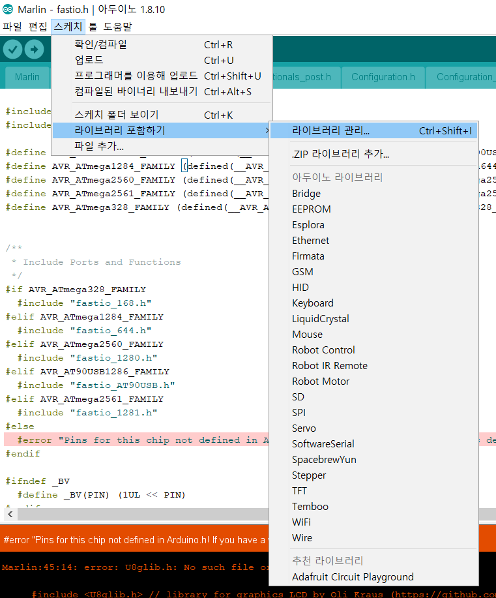Click the highlighted #error line in code

click(x=136, y=440)
